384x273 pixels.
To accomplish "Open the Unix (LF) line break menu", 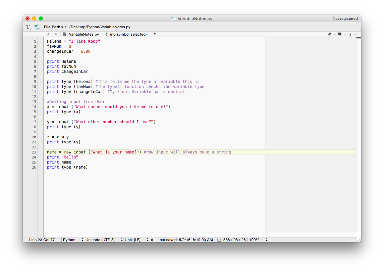I will click(136, 240).
